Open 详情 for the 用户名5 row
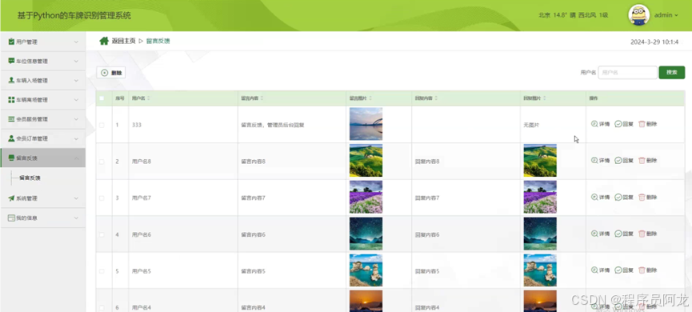 pyautogui.click(x=600, y=270)
